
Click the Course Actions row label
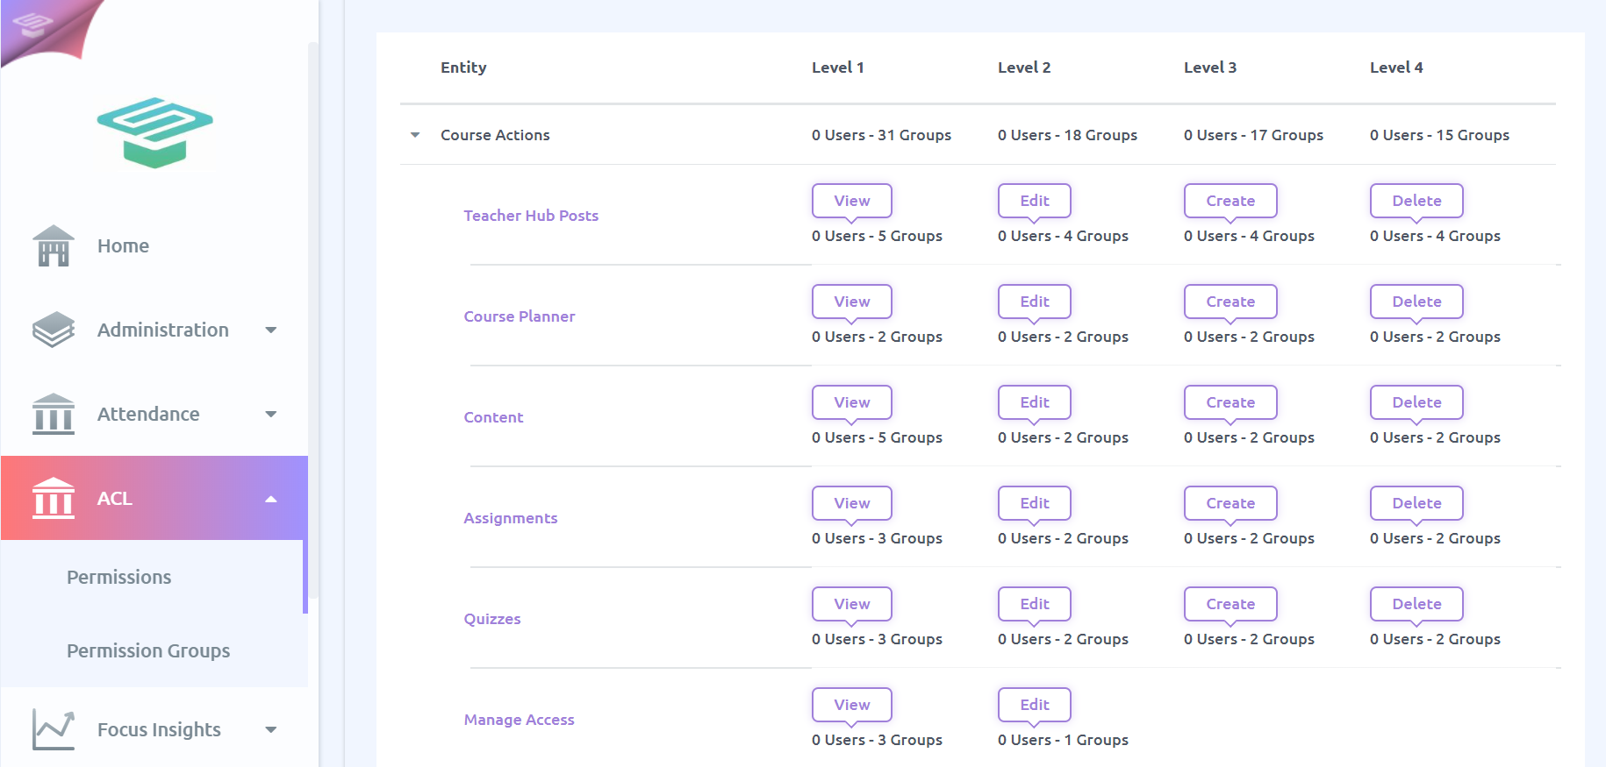coord(495,135)
